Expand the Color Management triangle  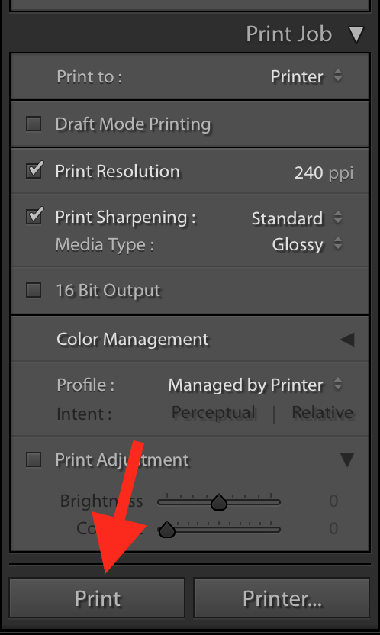pyautogui.click(x=347, y=340)
